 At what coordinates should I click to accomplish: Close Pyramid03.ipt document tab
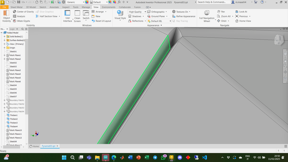pyautogui.click(x=57, y=146)
